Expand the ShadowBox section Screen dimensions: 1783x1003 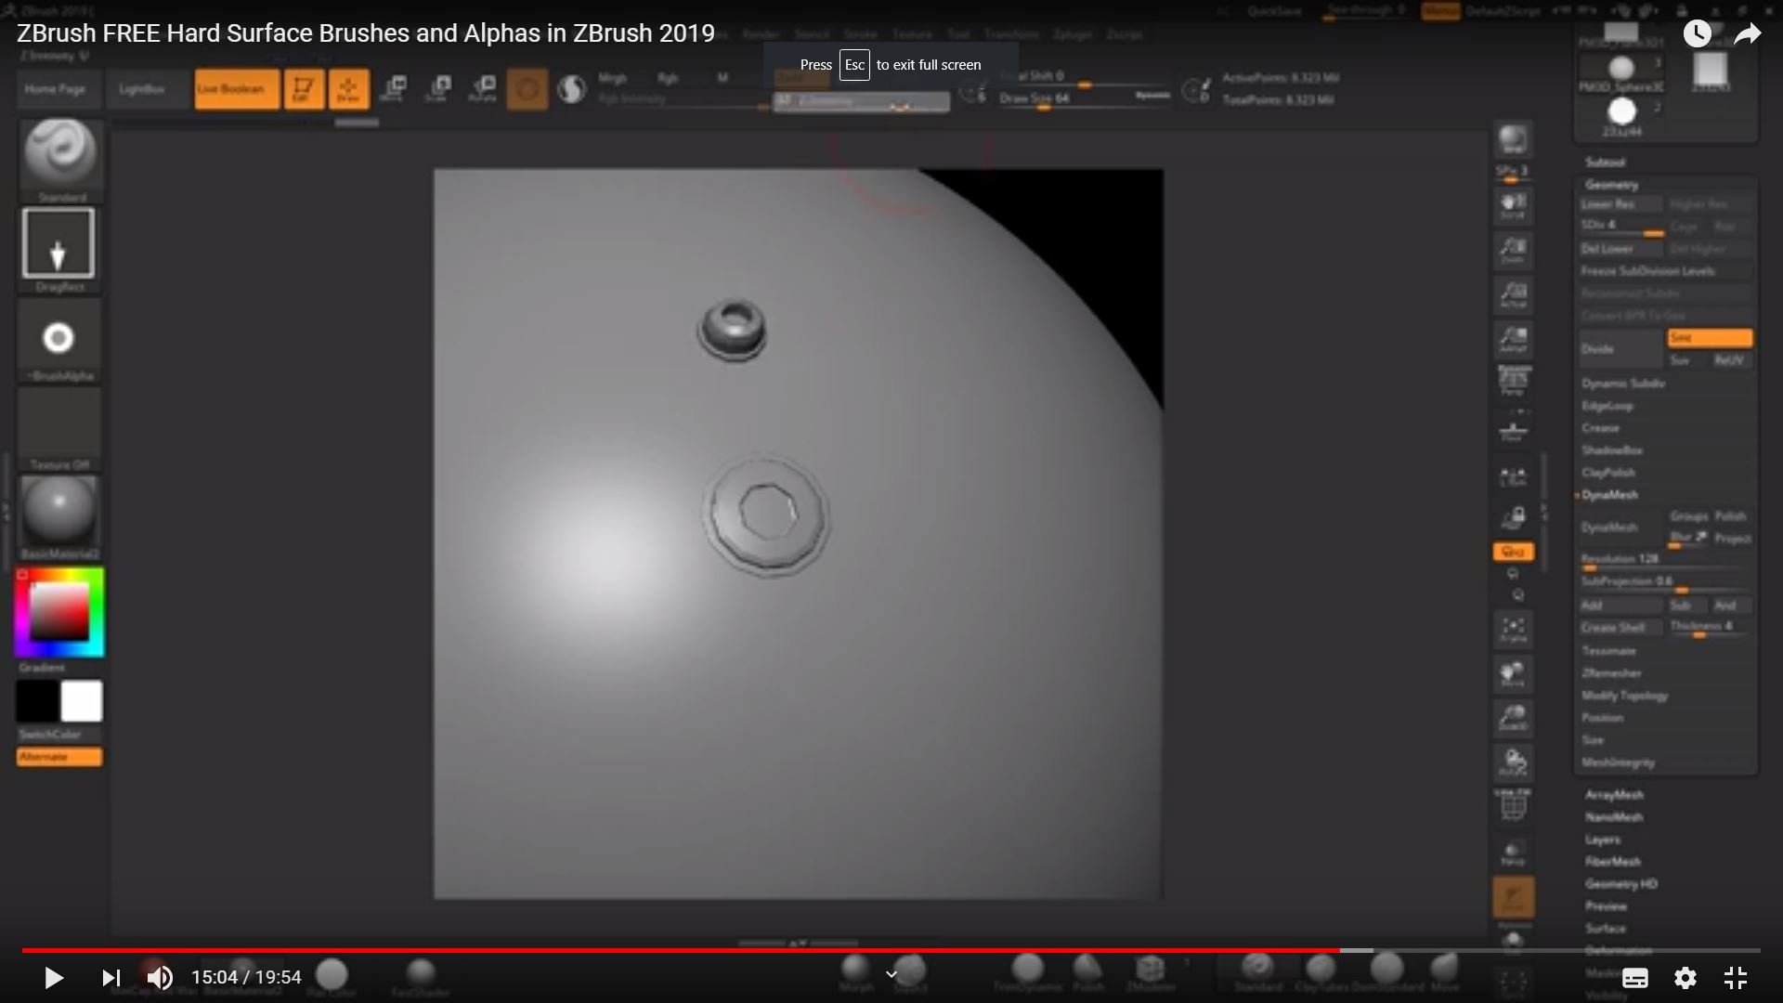tap(1612, 450)
